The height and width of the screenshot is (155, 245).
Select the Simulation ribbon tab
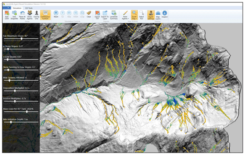pos(17,8)
